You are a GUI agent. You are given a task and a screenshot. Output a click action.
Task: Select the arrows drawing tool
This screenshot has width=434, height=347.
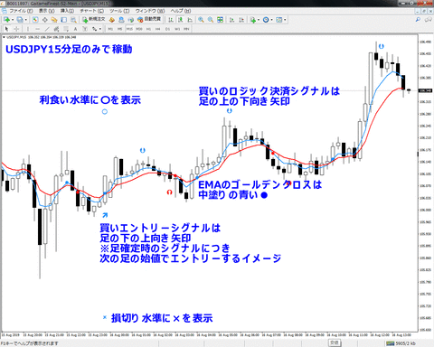coord(95,29)
